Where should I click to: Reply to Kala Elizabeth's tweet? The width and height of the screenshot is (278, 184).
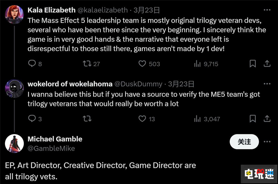point(32,64)
